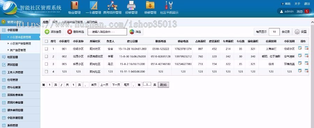Viewport: 314px width, 128px height.
Task: Delete the 佳邻小区 row with delete icon
Action: tap(306, 48)
